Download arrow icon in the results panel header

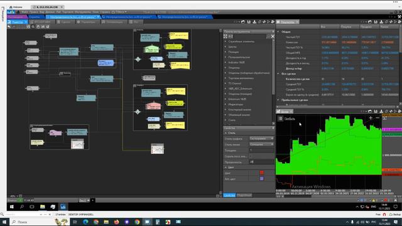[381, 22]
